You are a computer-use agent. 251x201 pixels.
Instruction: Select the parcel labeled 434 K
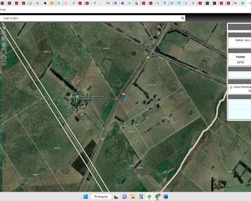click(106, 48)
